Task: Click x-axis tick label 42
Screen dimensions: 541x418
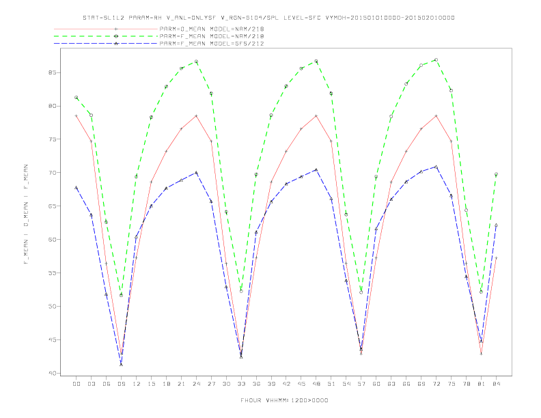Action: (286, 384)
